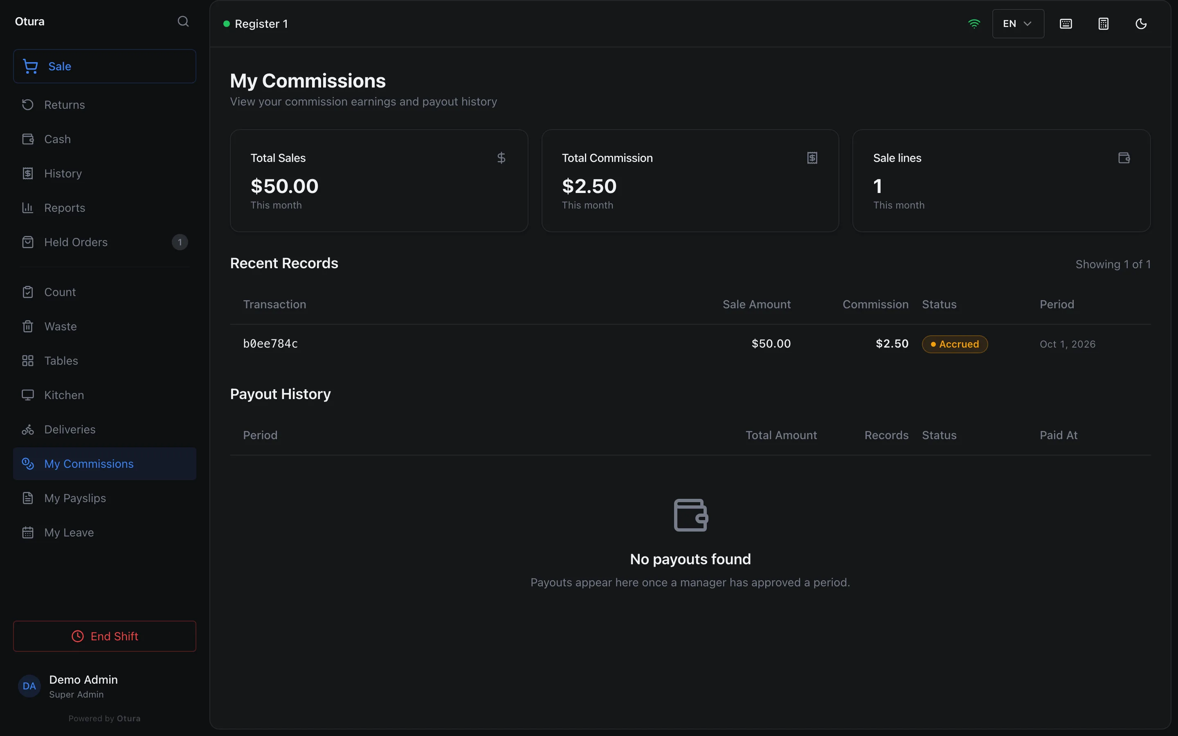Viewport: 1178px width, 736px height.
Task: Click the Total Amount column header
Action: coord(781,435)
